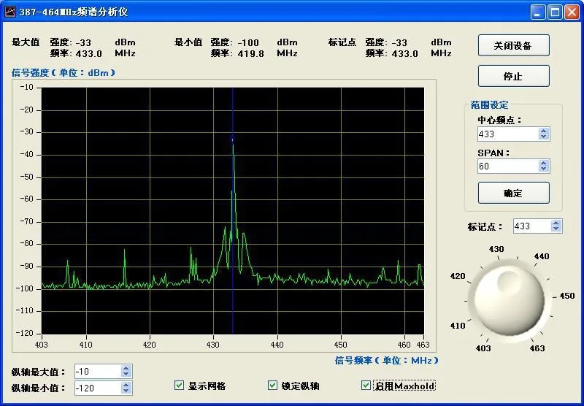This screenshot has height=406, width=584.
Task: Click the 最小值 强度 value -100
Action: click(248, 42)
